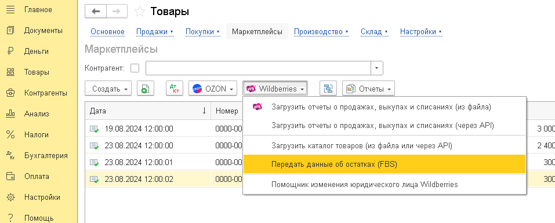
Task: Open the Главное section icon in the sidebar
Action: pyautogui.click(x=10, y=9)
